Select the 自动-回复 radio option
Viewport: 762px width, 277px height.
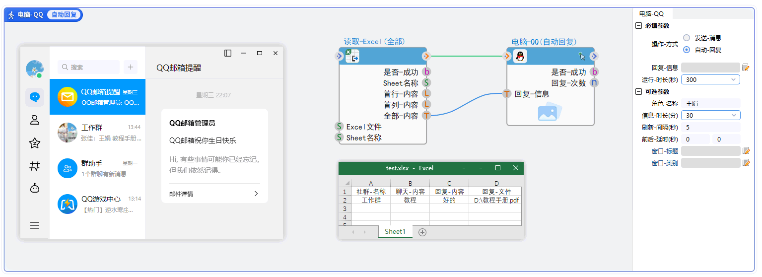tap(687, 50)
